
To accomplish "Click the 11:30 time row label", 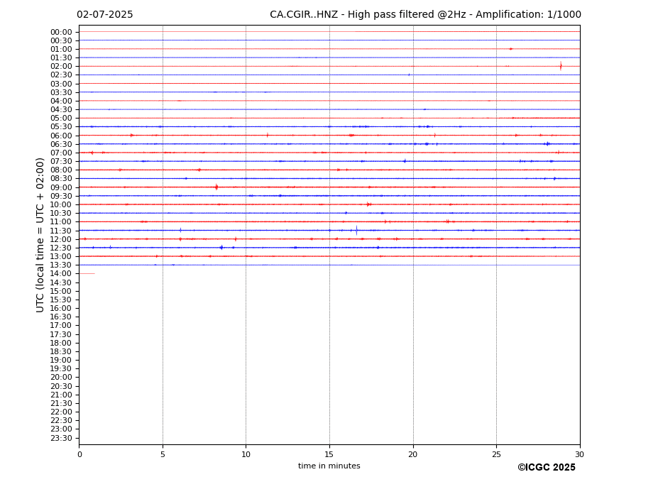I will pos(61,231).
